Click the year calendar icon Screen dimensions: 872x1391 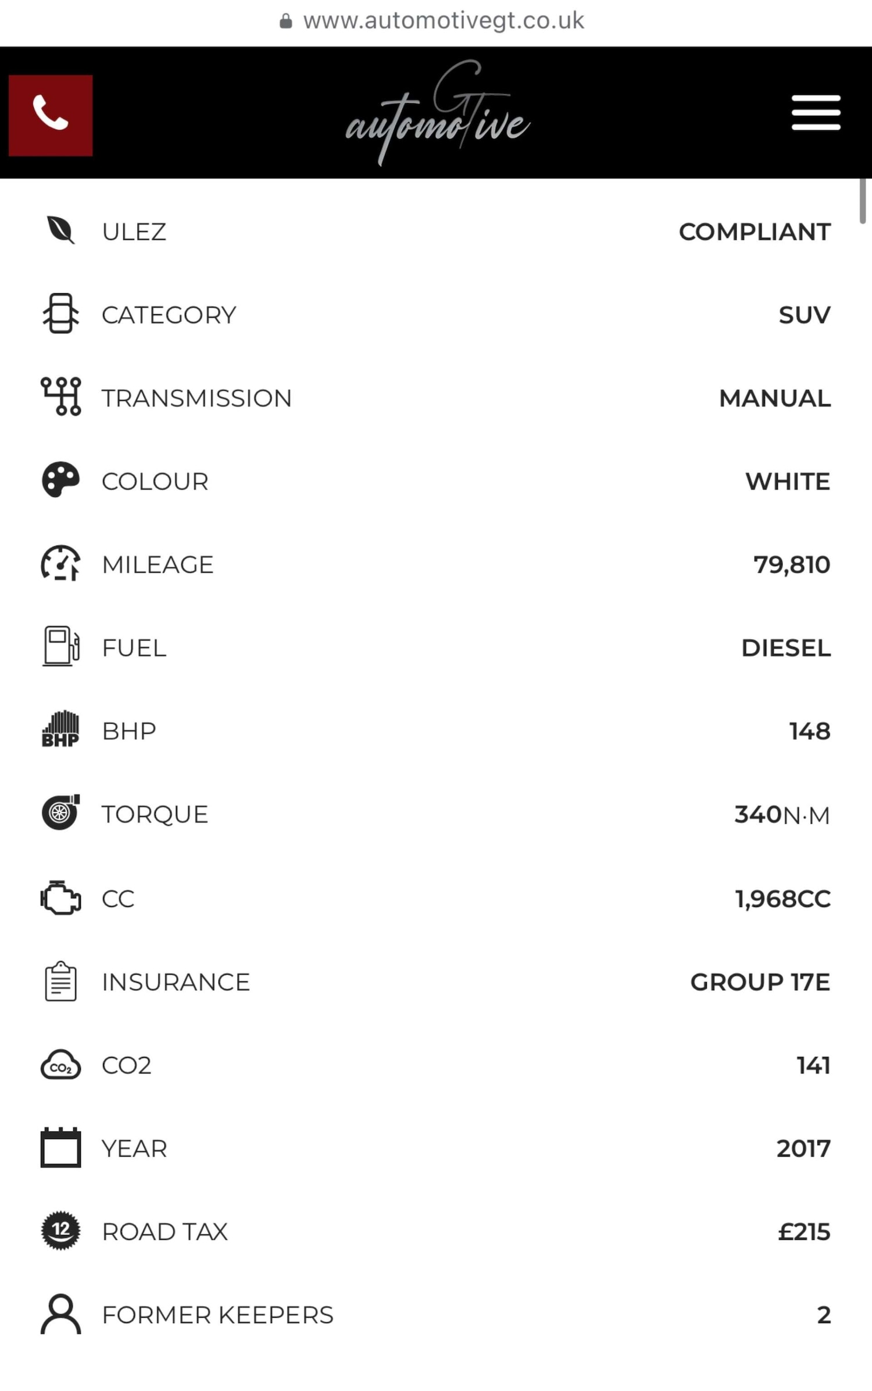tap(60, 1148)
